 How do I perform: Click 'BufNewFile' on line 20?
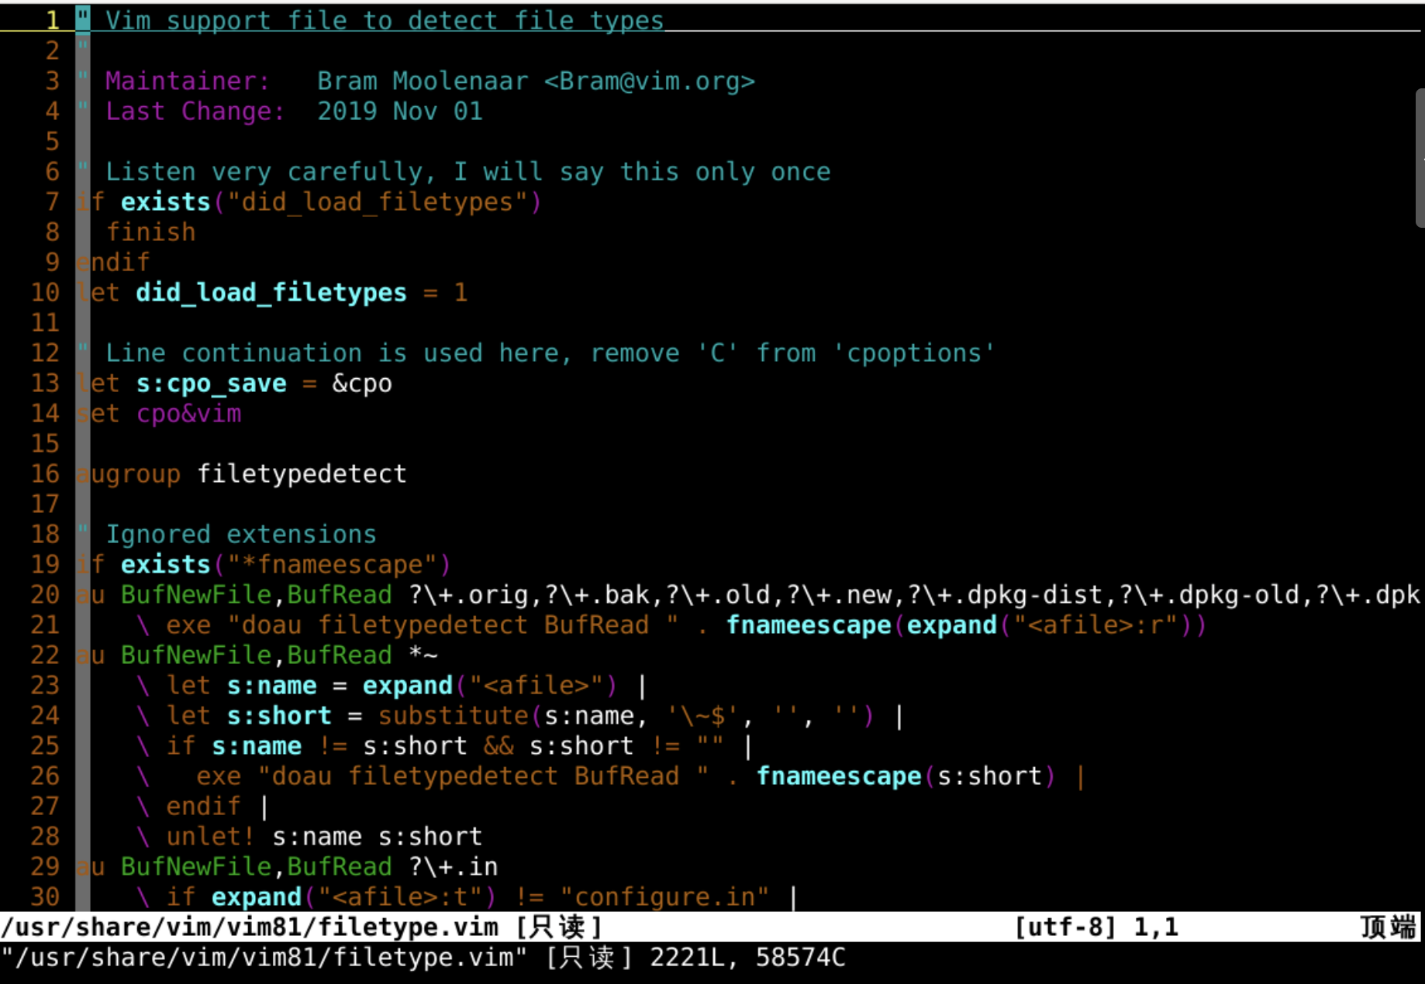196,595
